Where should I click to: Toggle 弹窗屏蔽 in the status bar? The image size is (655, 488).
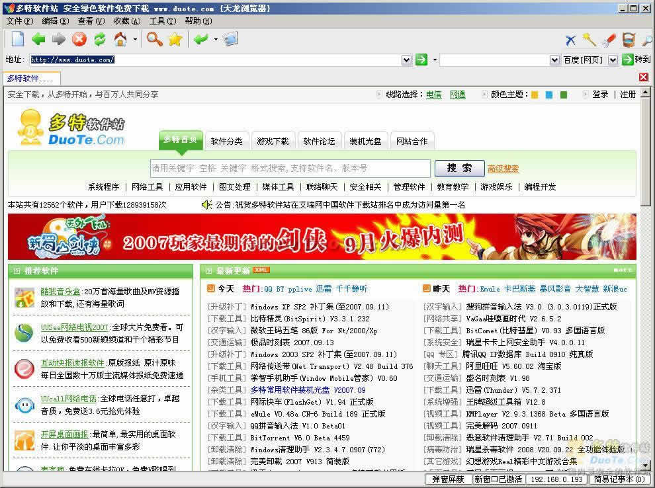(x=448, y=479)
